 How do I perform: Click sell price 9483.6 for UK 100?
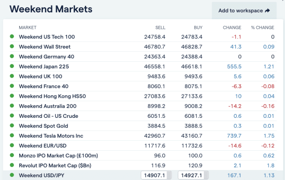click(156, 76)
